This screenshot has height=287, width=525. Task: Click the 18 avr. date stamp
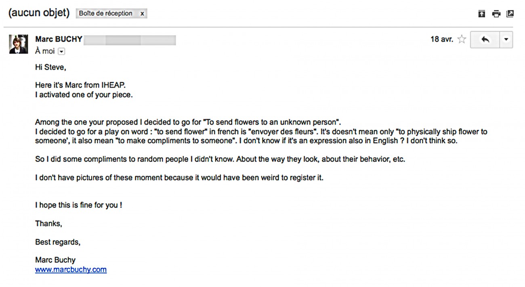(442, 39)
